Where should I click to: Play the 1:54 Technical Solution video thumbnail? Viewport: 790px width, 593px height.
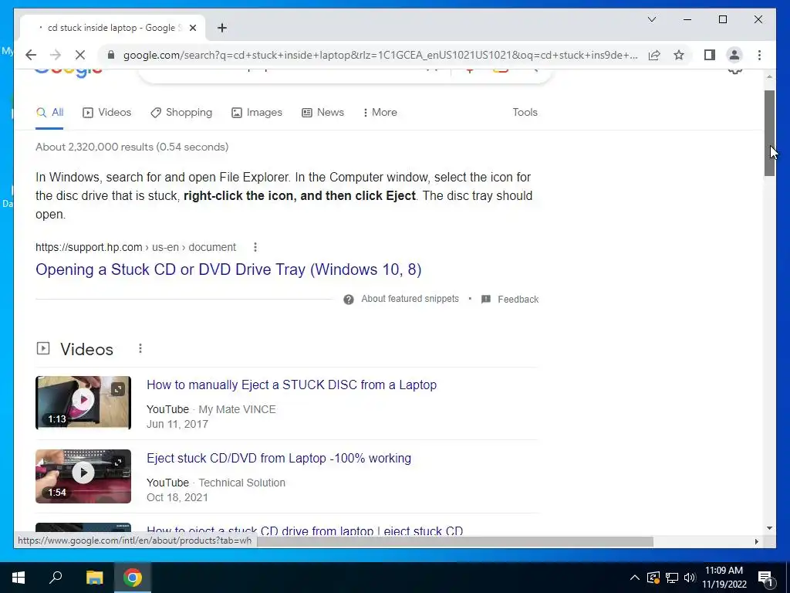coord(83,476)
